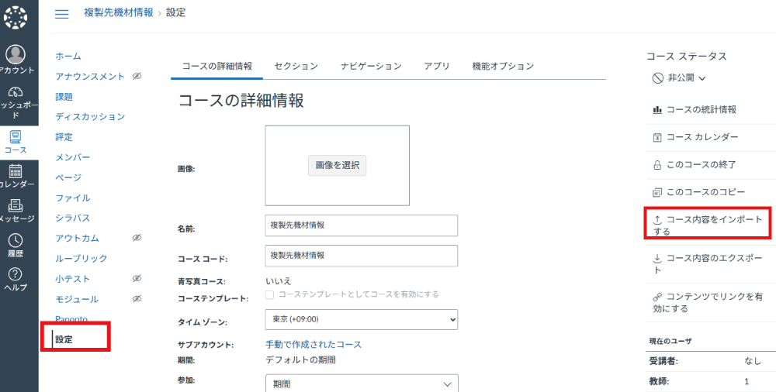Image resolution: width=776 pixels, height=392 pixels.
Task: Click the lock icon beside このコースの終了
Action: click(657, 165)
